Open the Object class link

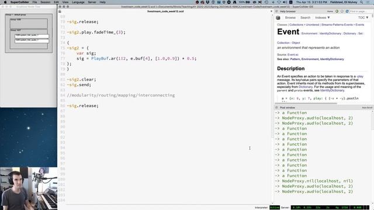pyautogui.click(x=296, y=43)
